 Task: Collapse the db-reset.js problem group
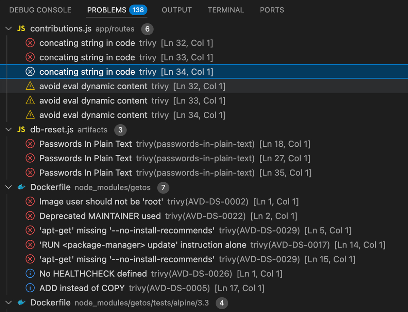click(8, 130)
